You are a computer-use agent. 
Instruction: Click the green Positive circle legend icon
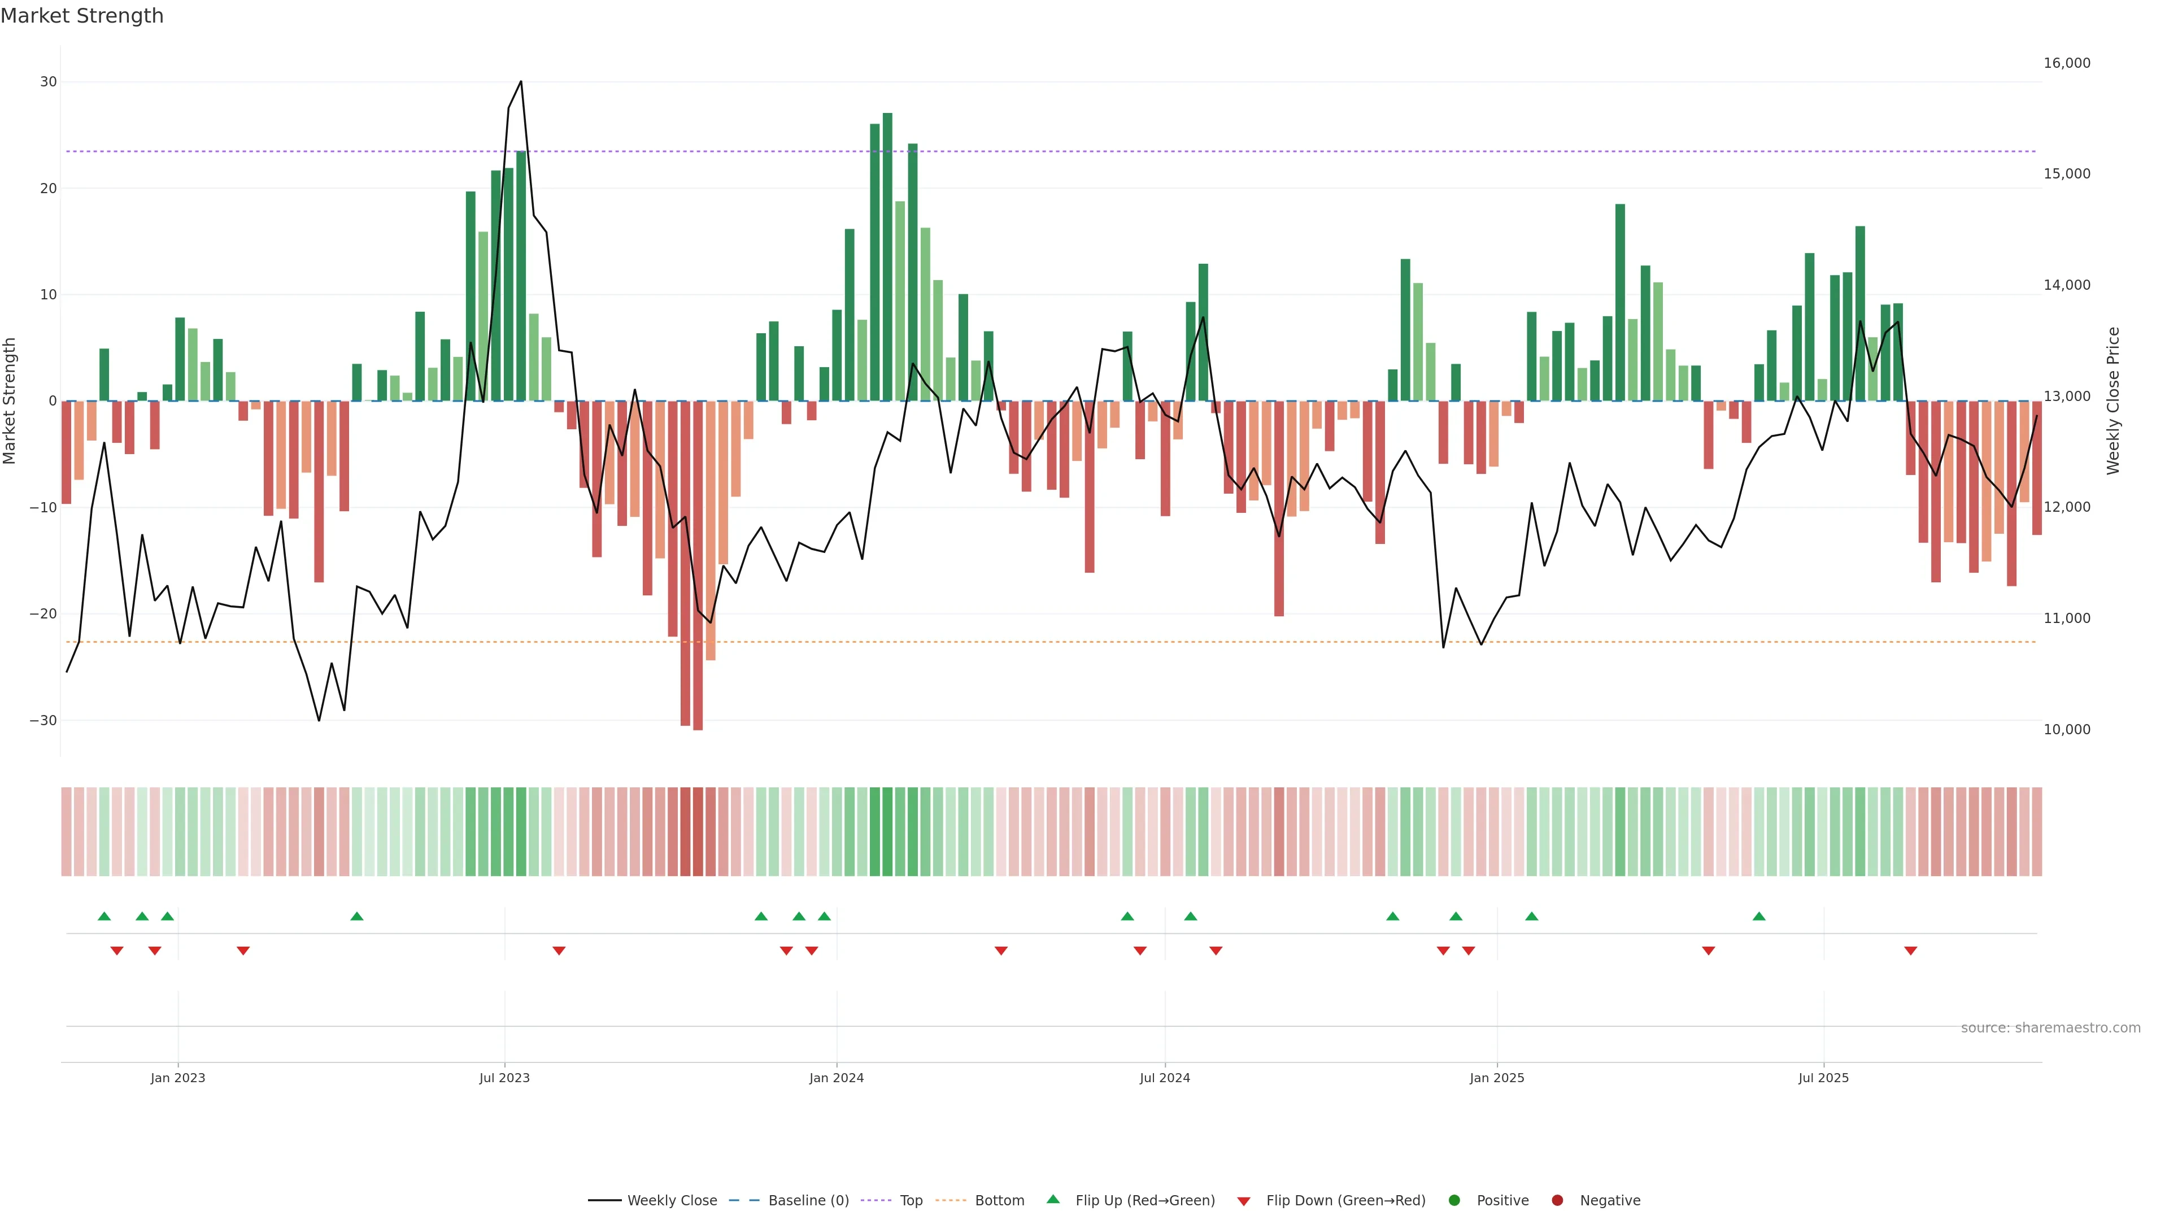pyautogui.click(x=1454, y=1200)
